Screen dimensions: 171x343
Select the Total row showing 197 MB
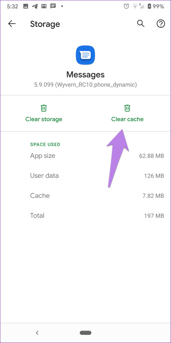coord(97,216)
